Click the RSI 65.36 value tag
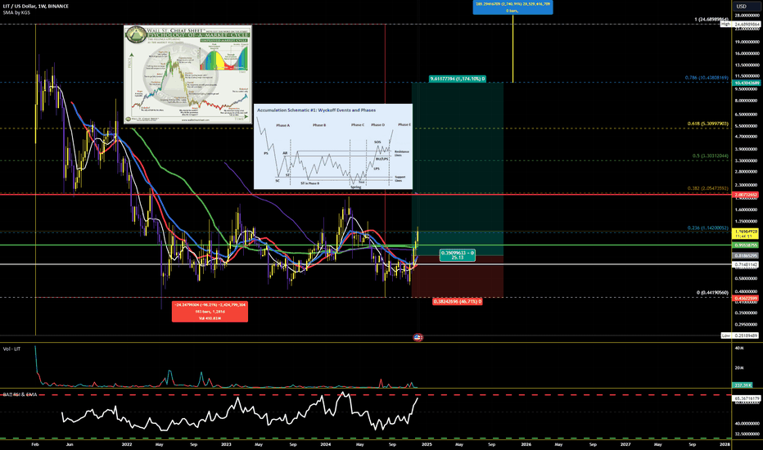This screenshot has width=763, height=450. pyautogui.click(x=746, y=398)
